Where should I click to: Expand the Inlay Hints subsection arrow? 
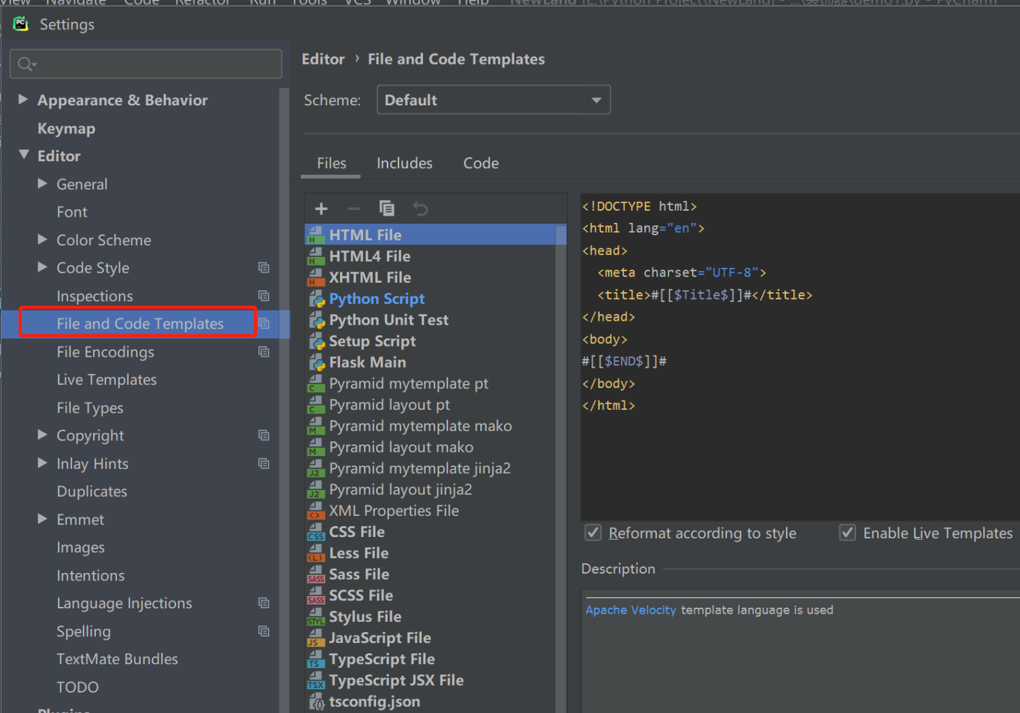(42, 463)
